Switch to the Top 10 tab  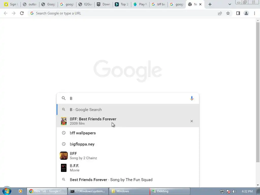[122, 4]
